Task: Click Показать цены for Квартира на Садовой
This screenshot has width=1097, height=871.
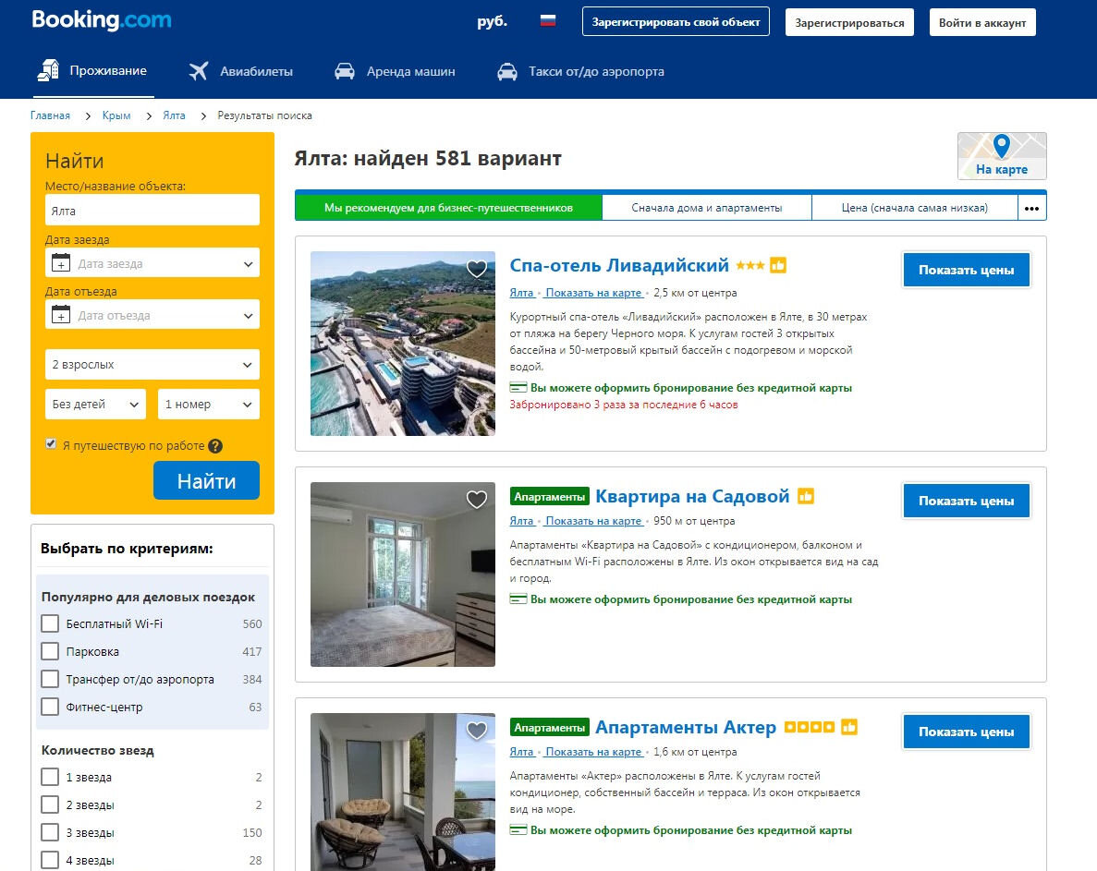Action: (x=966, y=501)
